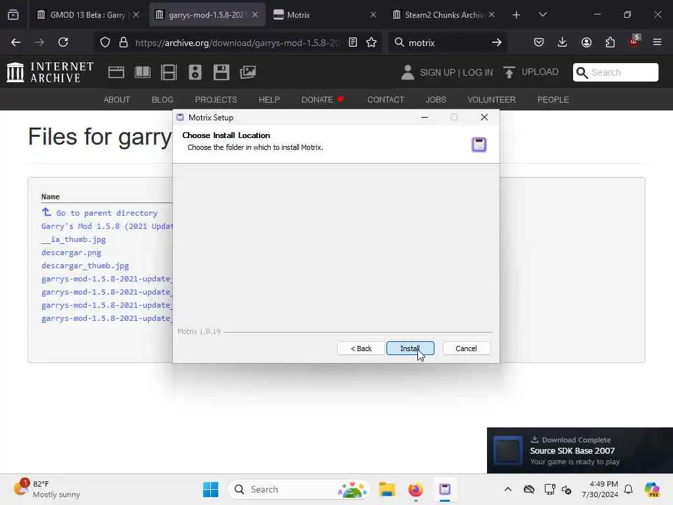The width and height of the screenshot is (673, 505).
Task: Click the site security padlock icon
Action: 124,42
